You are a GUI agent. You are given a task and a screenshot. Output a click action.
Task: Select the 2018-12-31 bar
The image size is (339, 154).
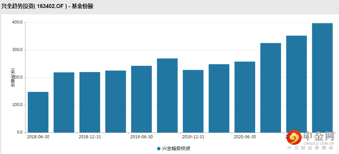[x=90, y=102]
